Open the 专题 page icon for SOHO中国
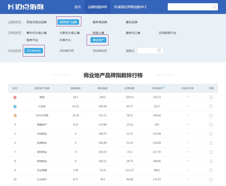 [x=211, y=116]
